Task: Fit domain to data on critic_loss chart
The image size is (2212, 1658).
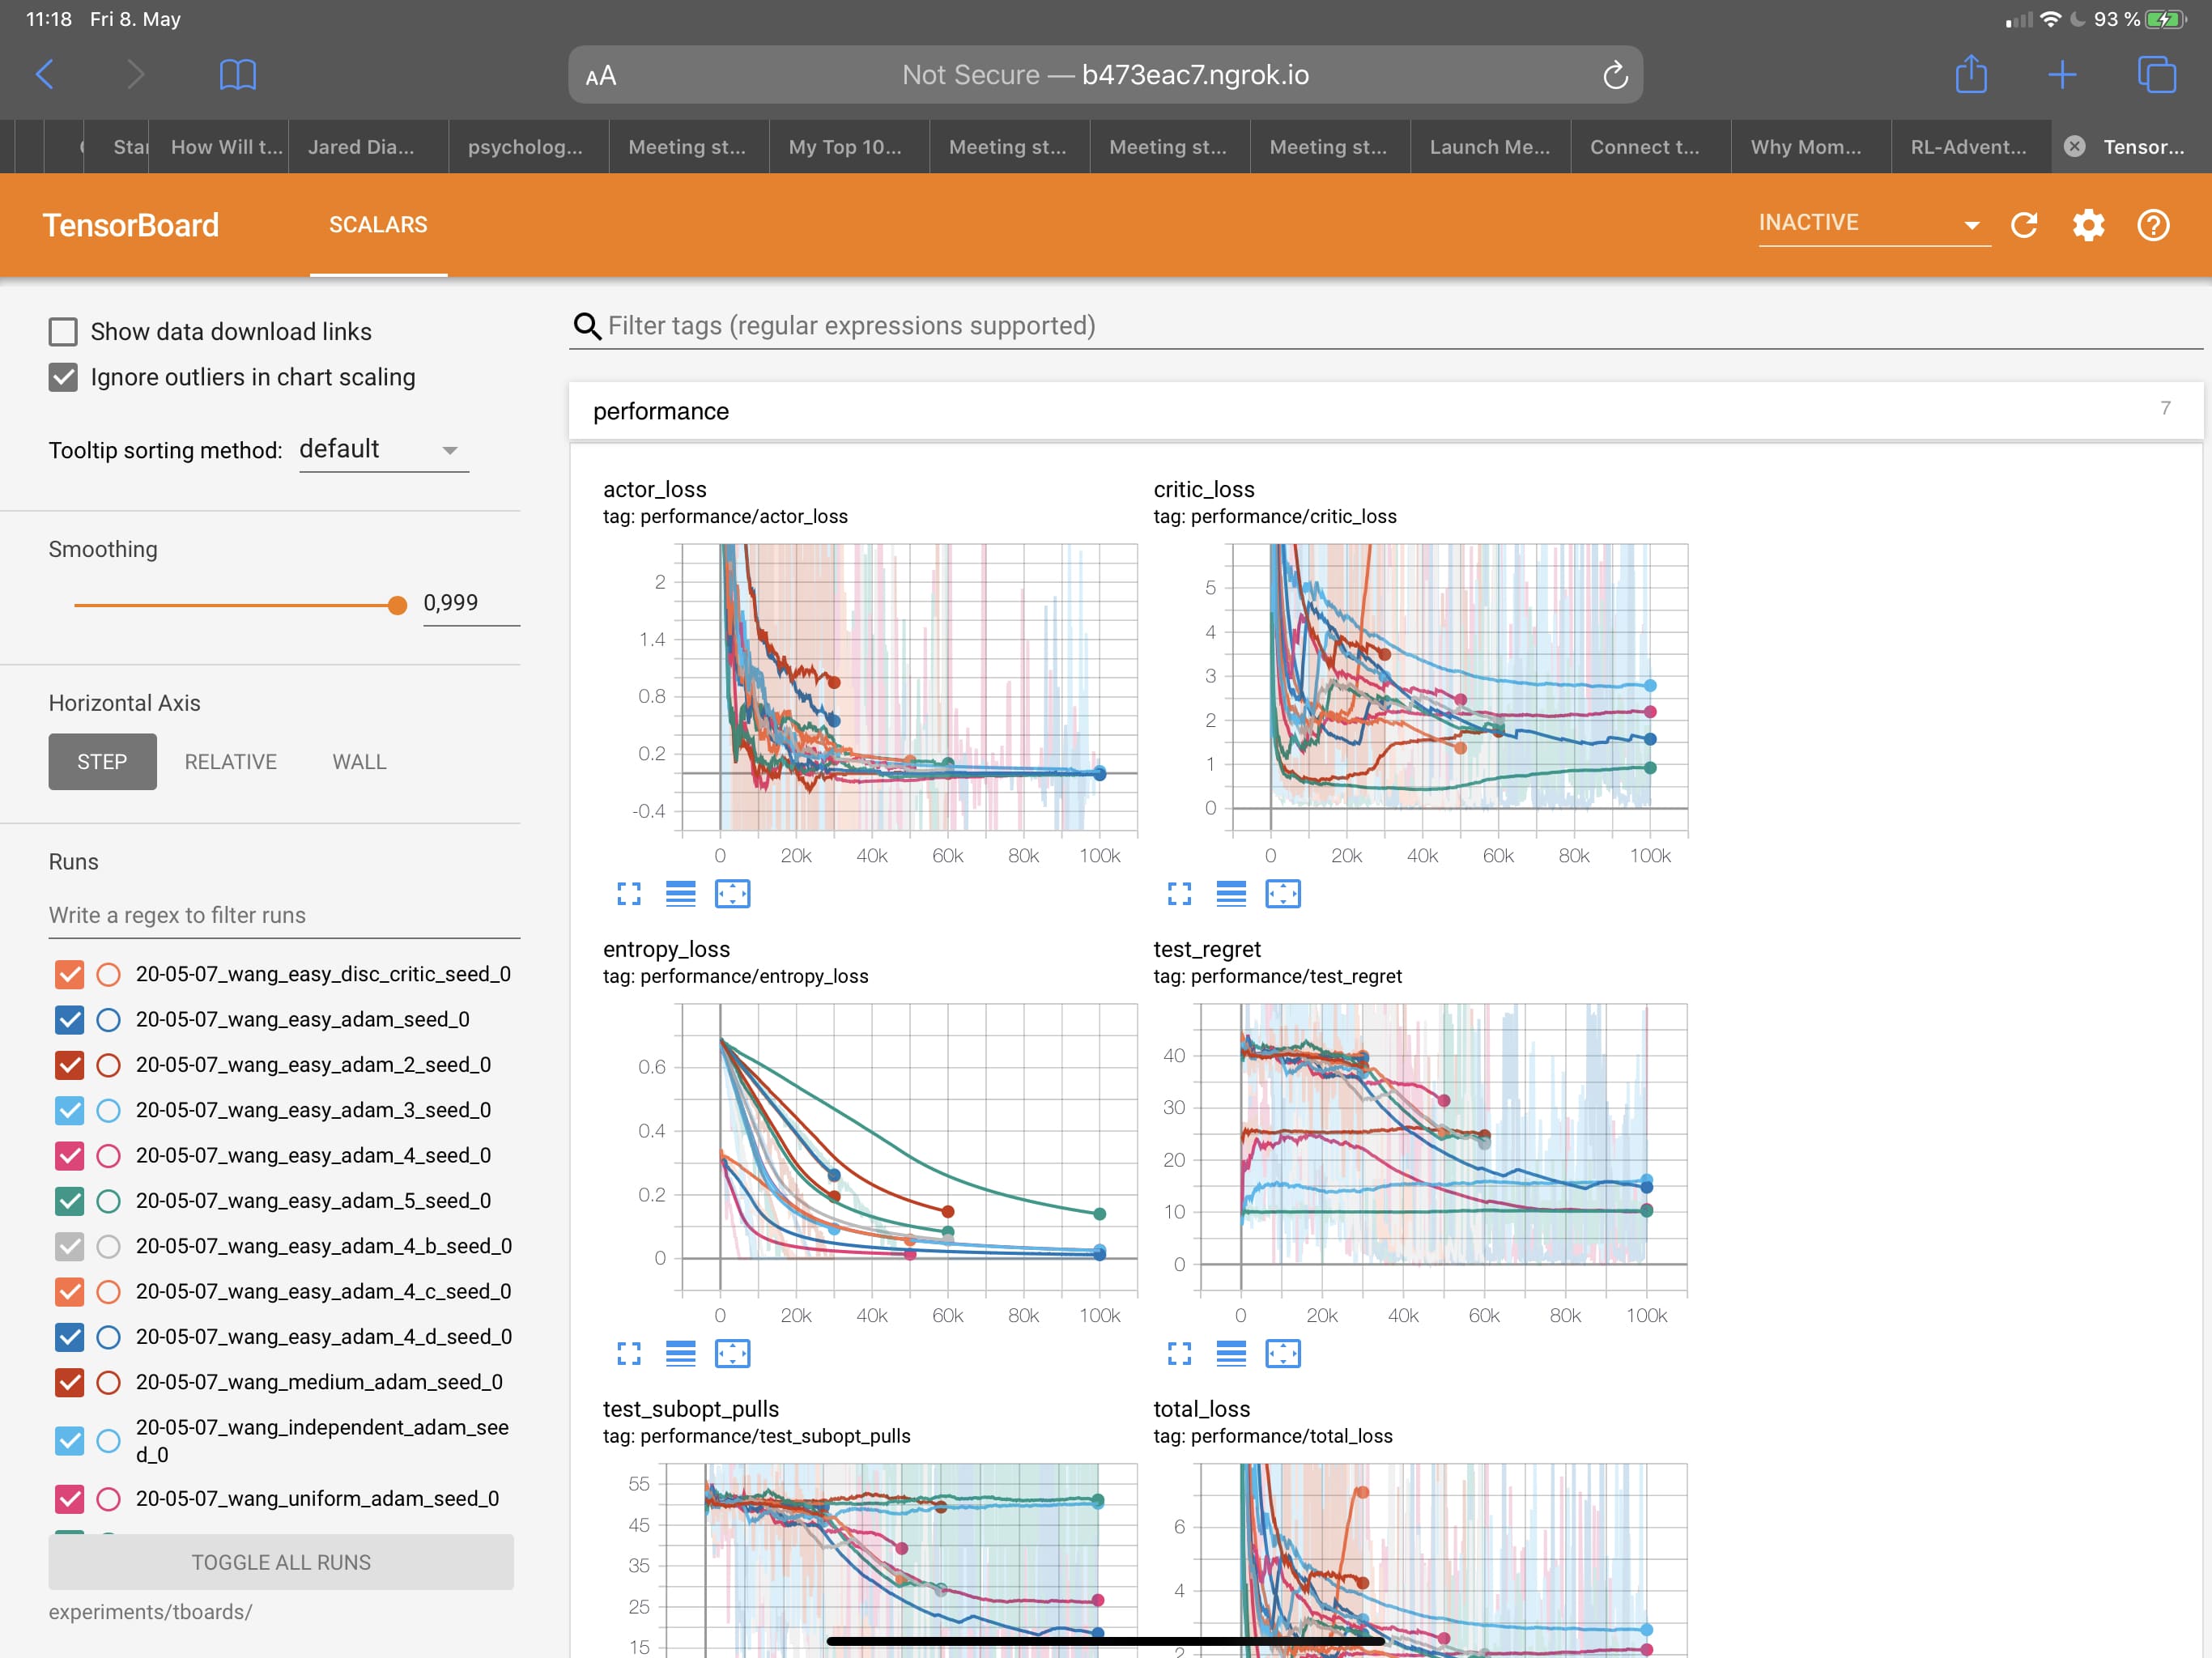Action: click(x=1283, y=894)
